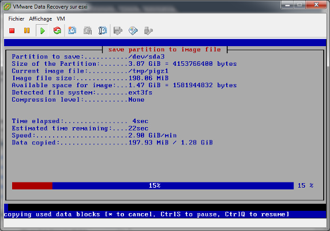Screen dimensions: 330x231
Task: Open the Affichage menu
Action: tap(40, 19)
